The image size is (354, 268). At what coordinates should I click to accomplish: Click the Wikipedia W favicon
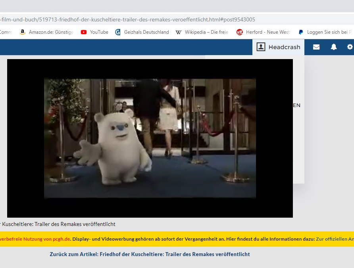[178, 32]
